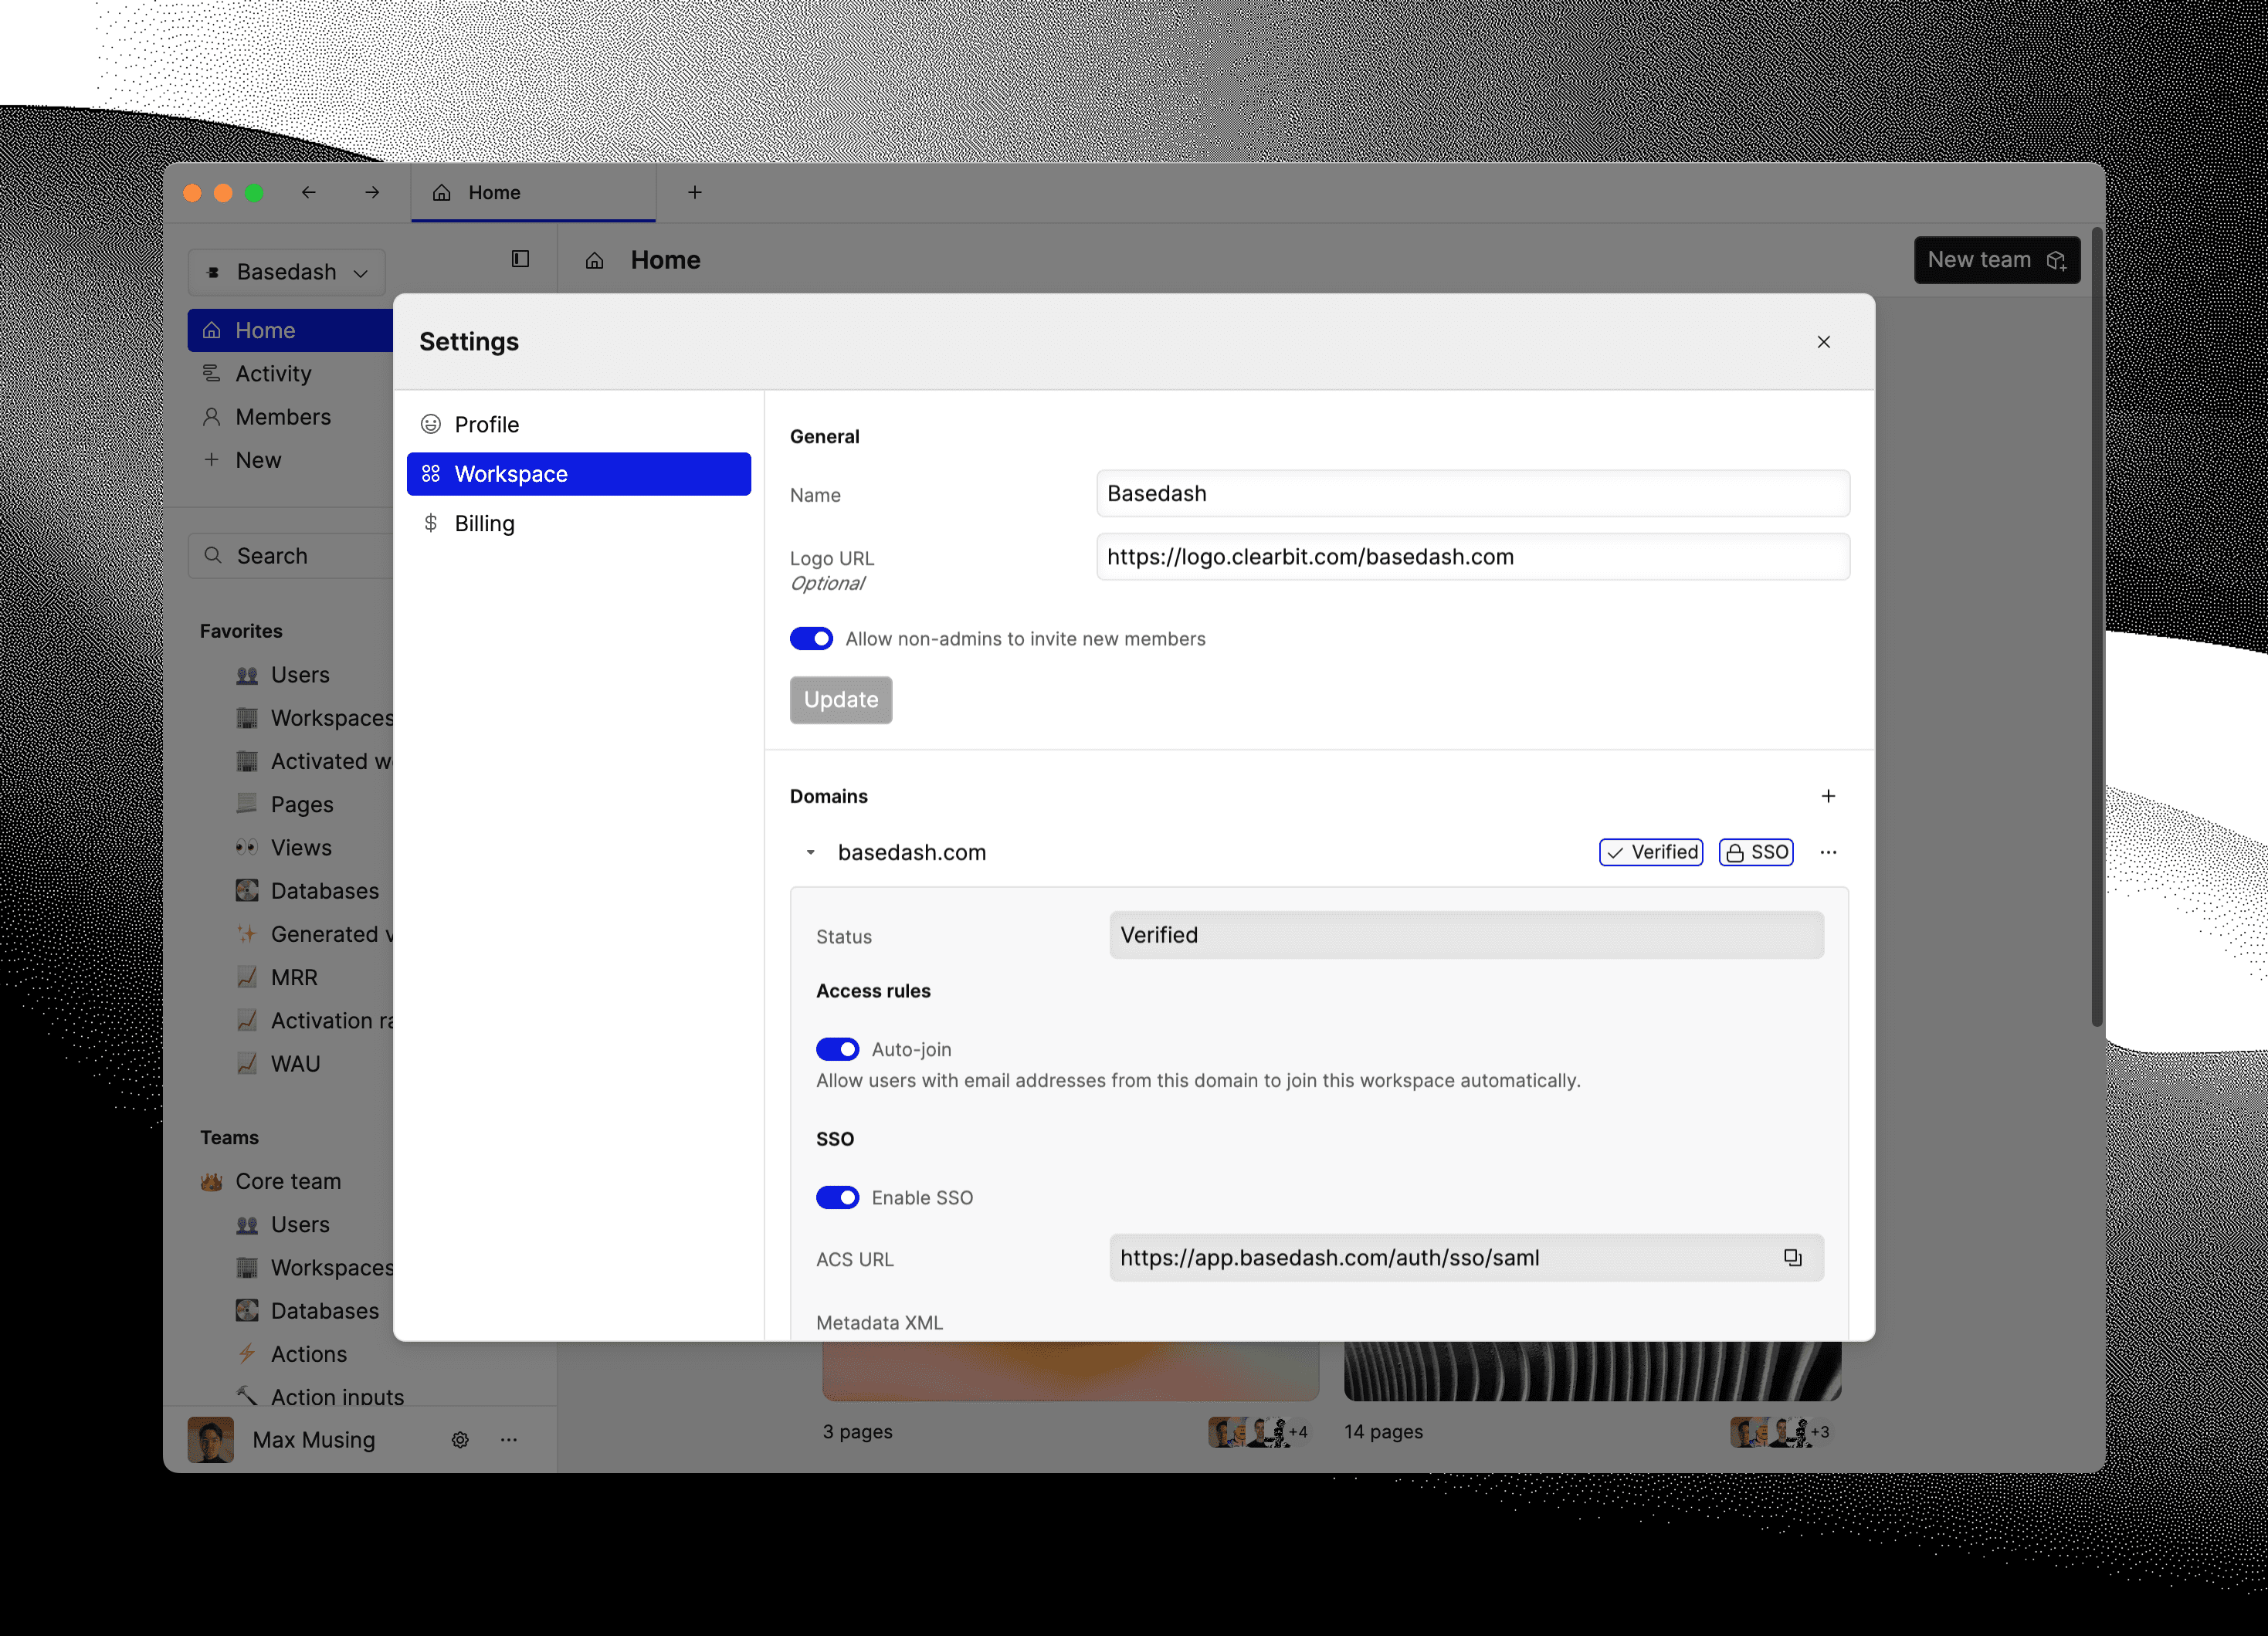Open the basedash.com domain more options menu
Viewport: 2268px width, 1636px height.
(x=1828, y=852)
